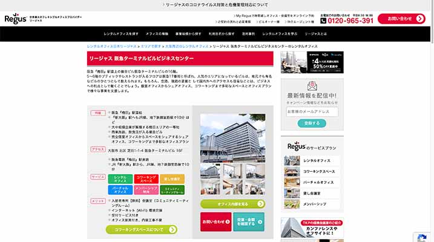Select the middle thumbnail in top row
434x242 pixels.
pos(232,171)
